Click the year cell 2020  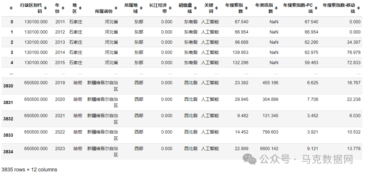pos(60,99)
